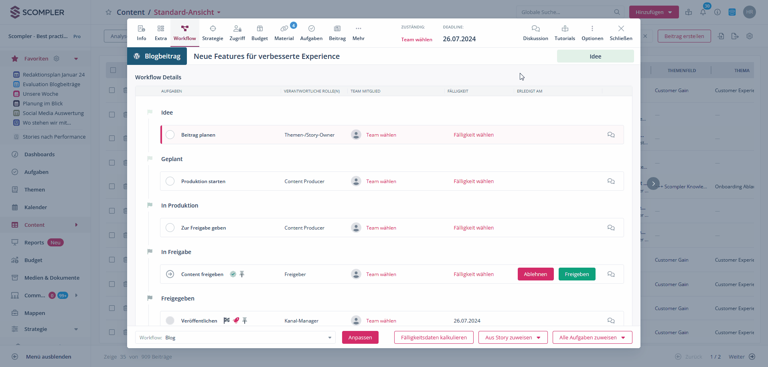
Task: Open comments for Beitrag planen task
Action: point(611,135)
